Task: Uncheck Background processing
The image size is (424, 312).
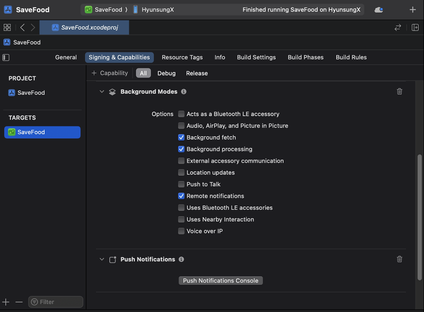Action: coord(181,149)
